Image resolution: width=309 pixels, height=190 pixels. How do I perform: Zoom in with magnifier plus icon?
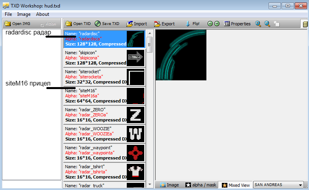[x=258, y=24]
